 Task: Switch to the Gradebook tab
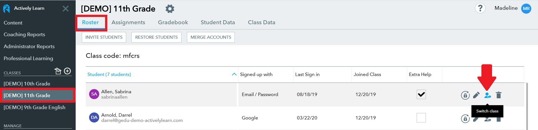tap(173, 22)
